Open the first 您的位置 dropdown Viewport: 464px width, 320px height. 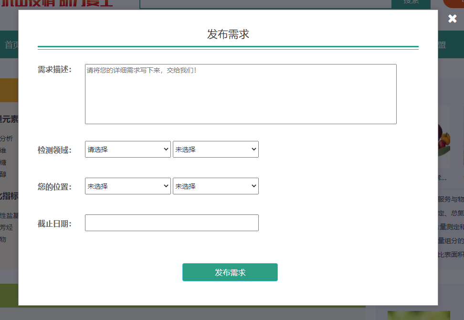click(127, 186)
